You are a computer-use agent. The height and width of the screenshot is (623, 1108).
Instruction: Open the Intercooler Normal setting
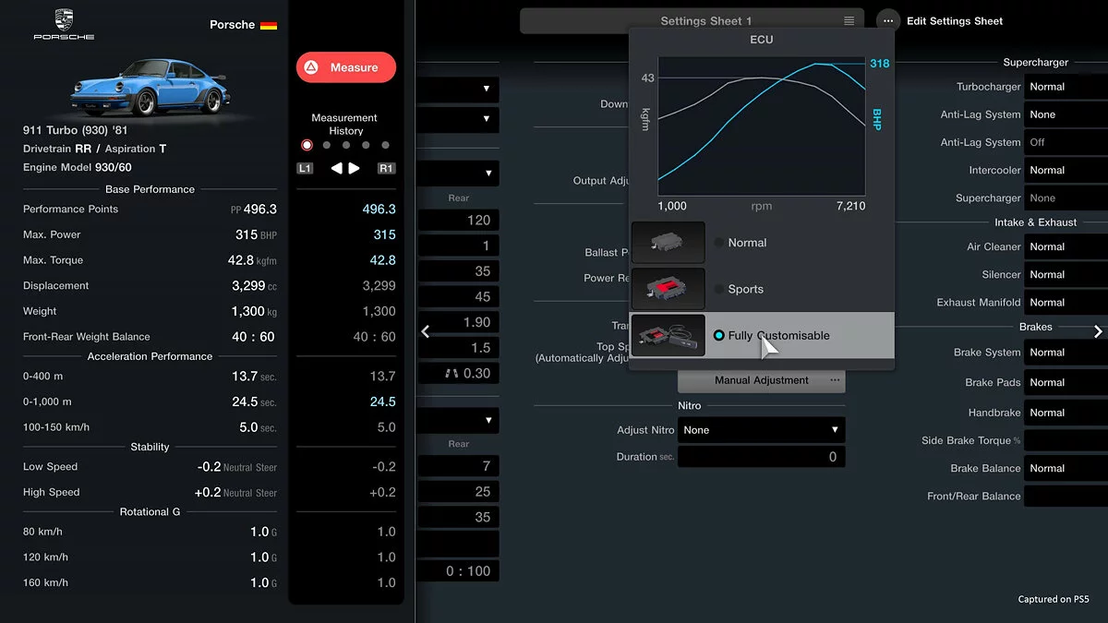tap(1066, 170)
